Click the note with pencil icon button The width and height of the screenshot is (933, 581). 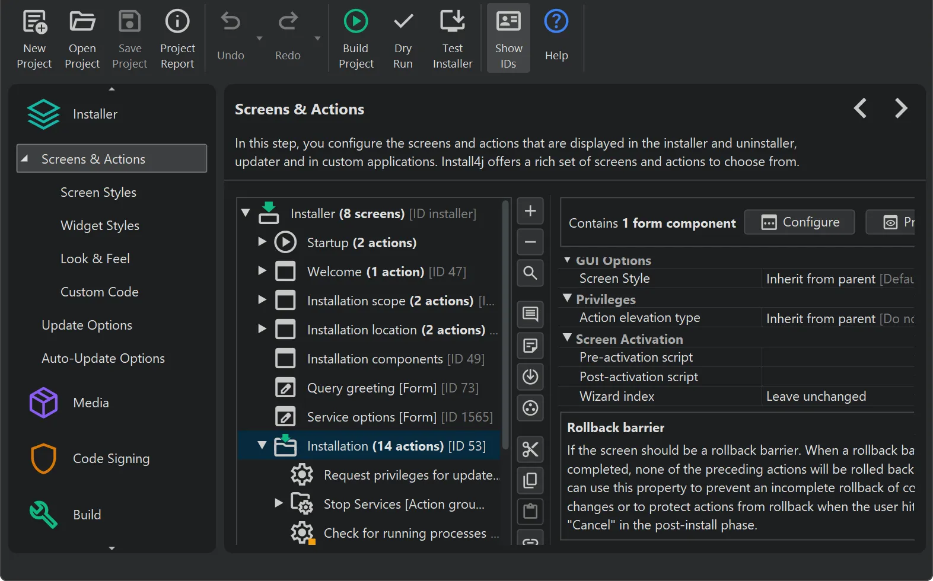click(530, 345)
